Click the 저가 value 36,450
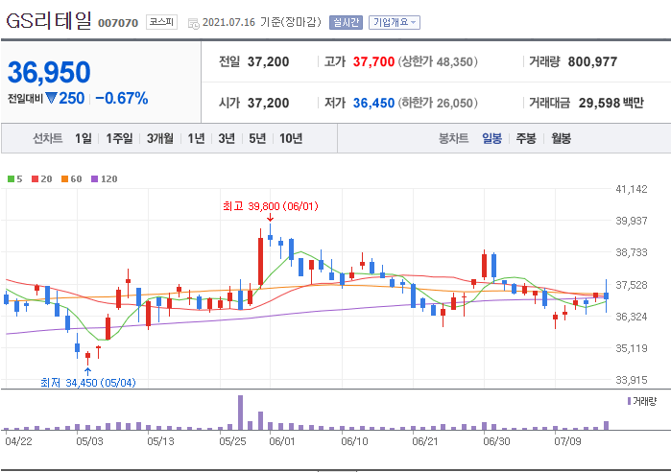This screenshot has height=472, width=671. pyautogui.click(x=373, y=103)
